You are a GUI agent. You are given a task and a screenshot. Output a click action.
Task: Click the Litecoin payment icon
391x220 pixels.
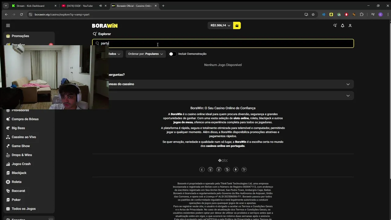click(x=202, y=170)
